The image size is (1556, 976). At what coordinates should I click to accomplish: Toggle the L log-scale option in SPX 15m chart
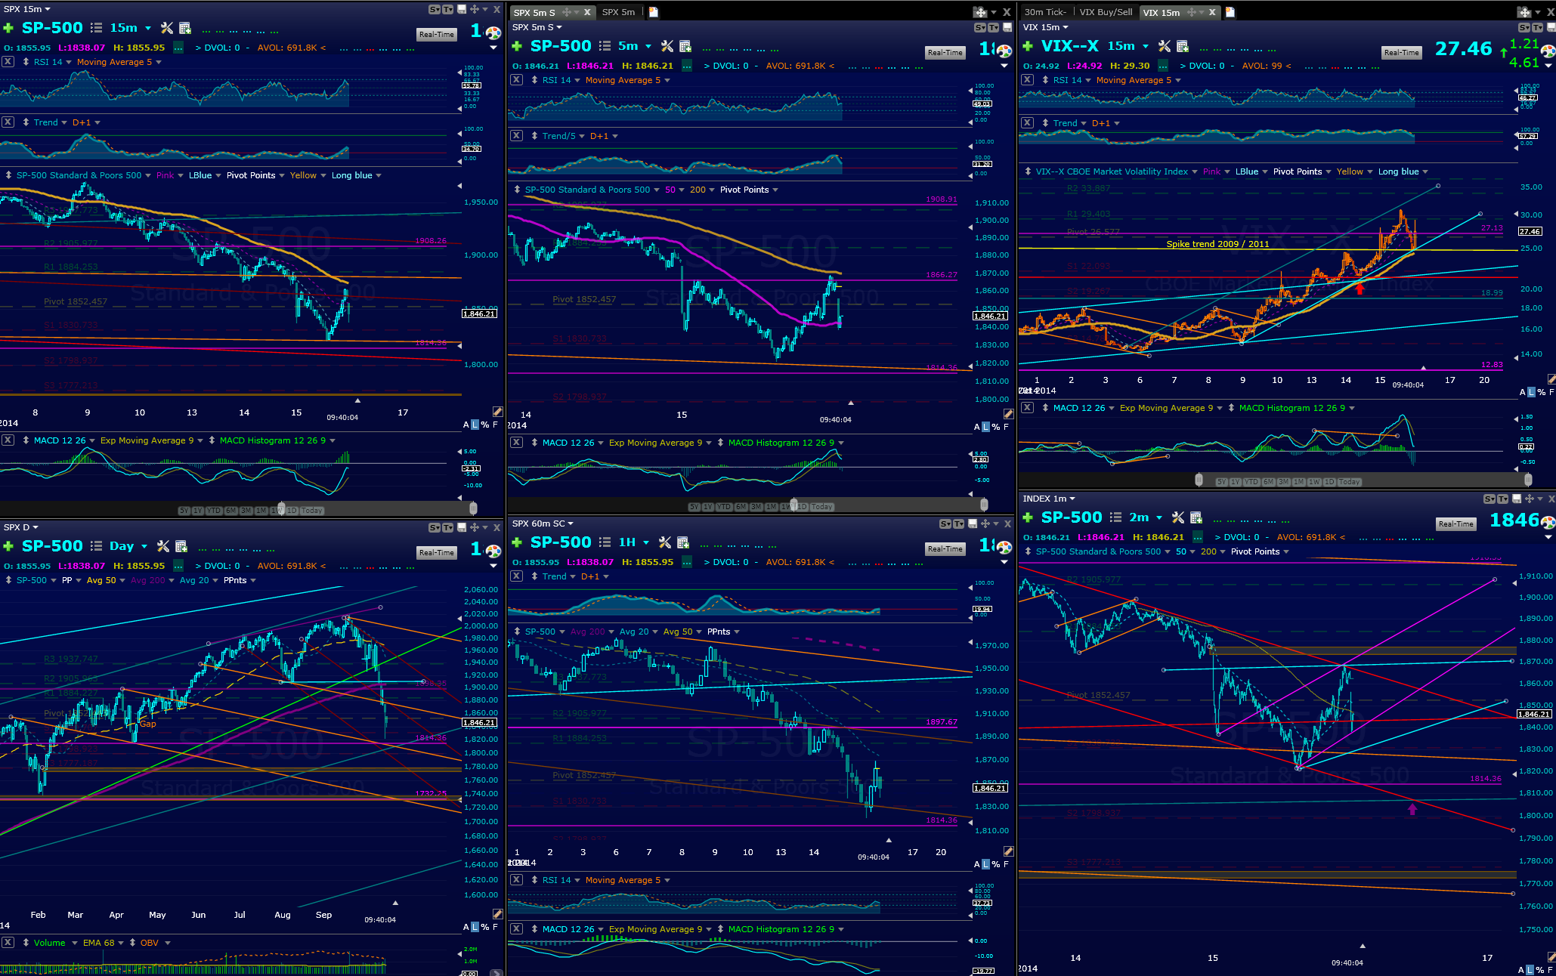[x=475, y=425]
